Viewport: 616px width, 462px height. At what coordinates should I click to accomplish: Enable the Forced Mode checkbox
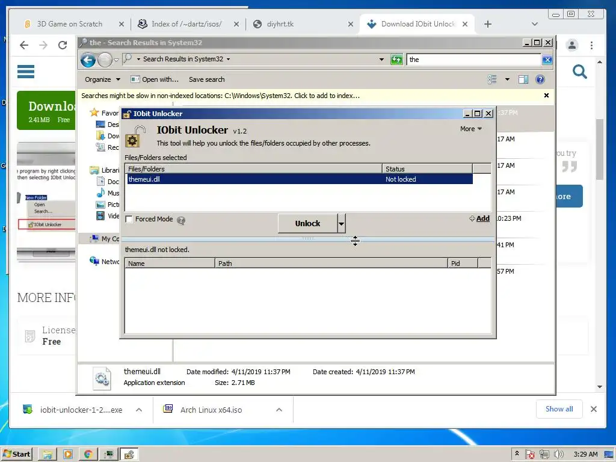pos(129,219)
